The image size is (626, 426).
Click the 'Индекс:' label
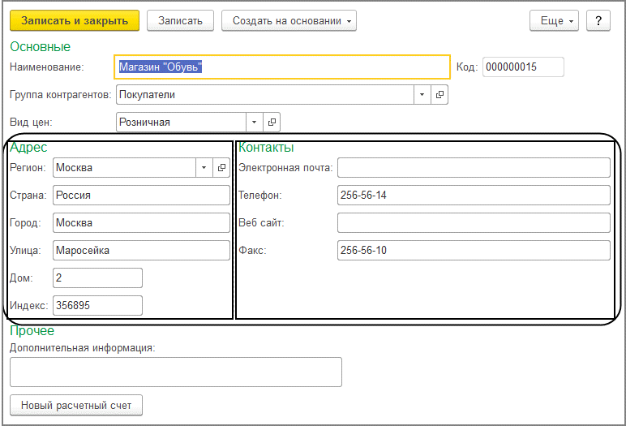(x=28, y=306)
